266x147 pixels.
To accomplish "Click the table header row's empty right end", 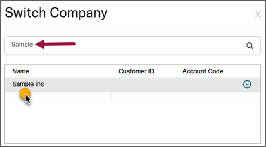I will (242, 71).
